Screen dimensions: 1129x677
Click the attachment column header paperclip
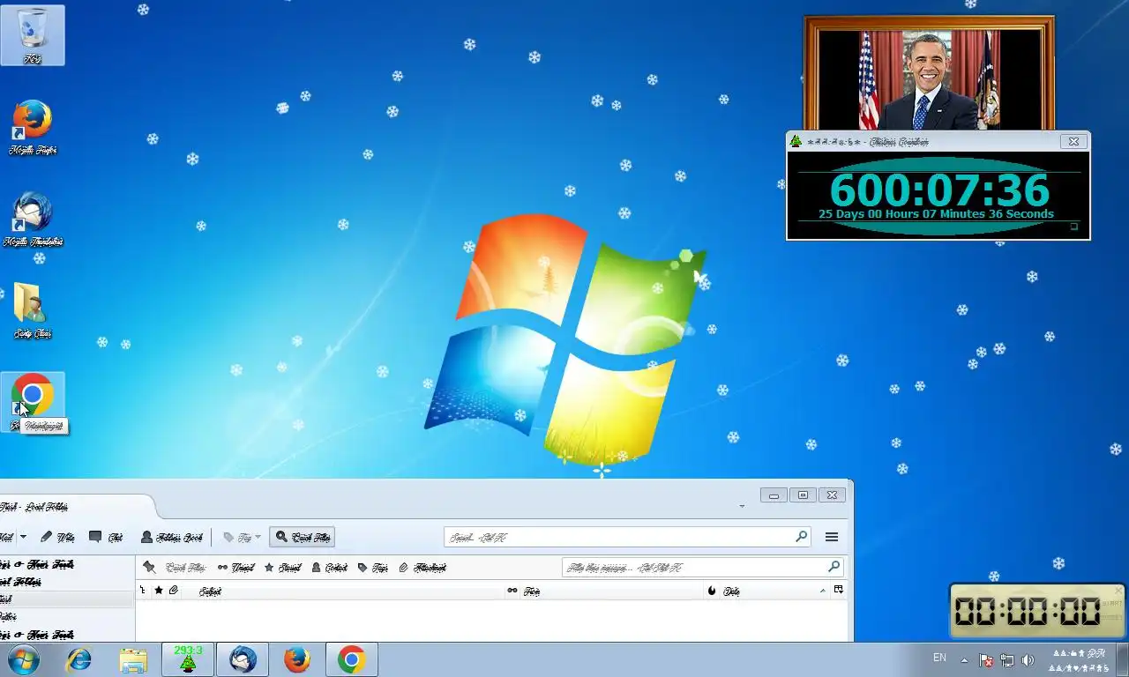pos(174,591)
